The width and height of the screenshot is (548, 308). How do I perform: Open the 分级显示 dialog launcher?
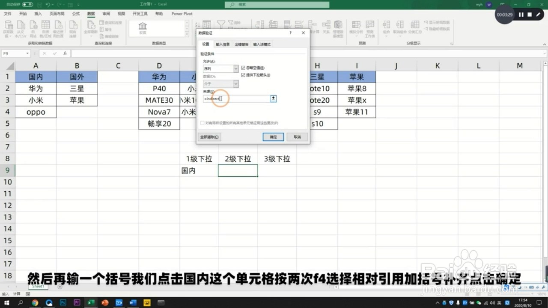coord(452,43)
